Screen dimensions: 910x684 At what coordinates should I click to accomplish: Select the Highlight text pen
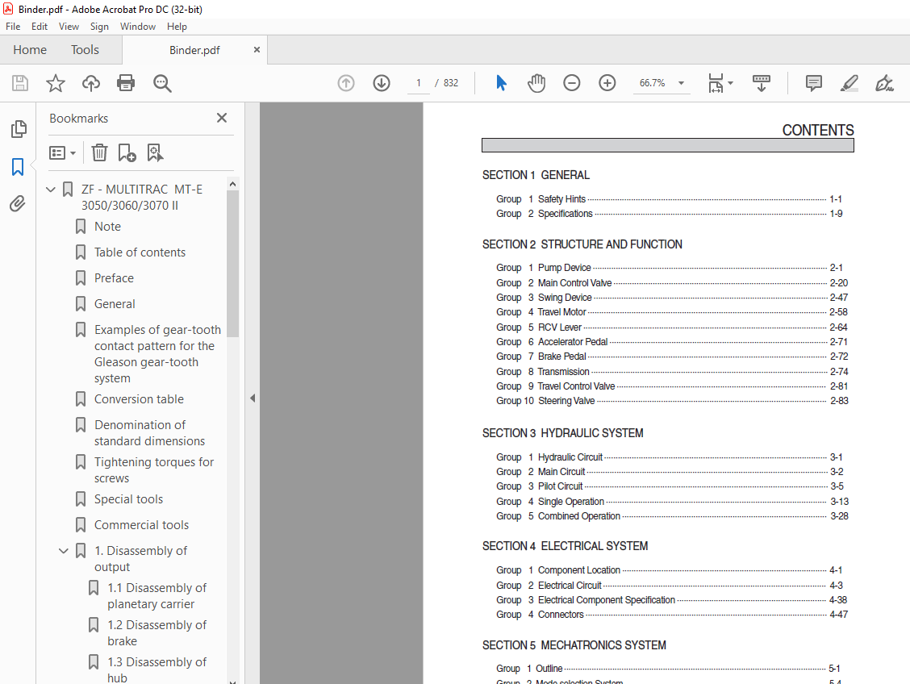849,83
